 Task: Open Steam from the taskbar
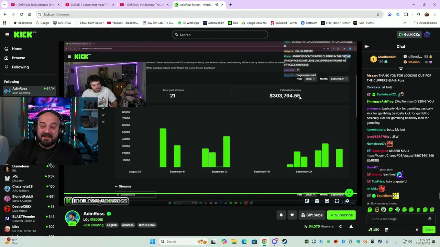285,242
